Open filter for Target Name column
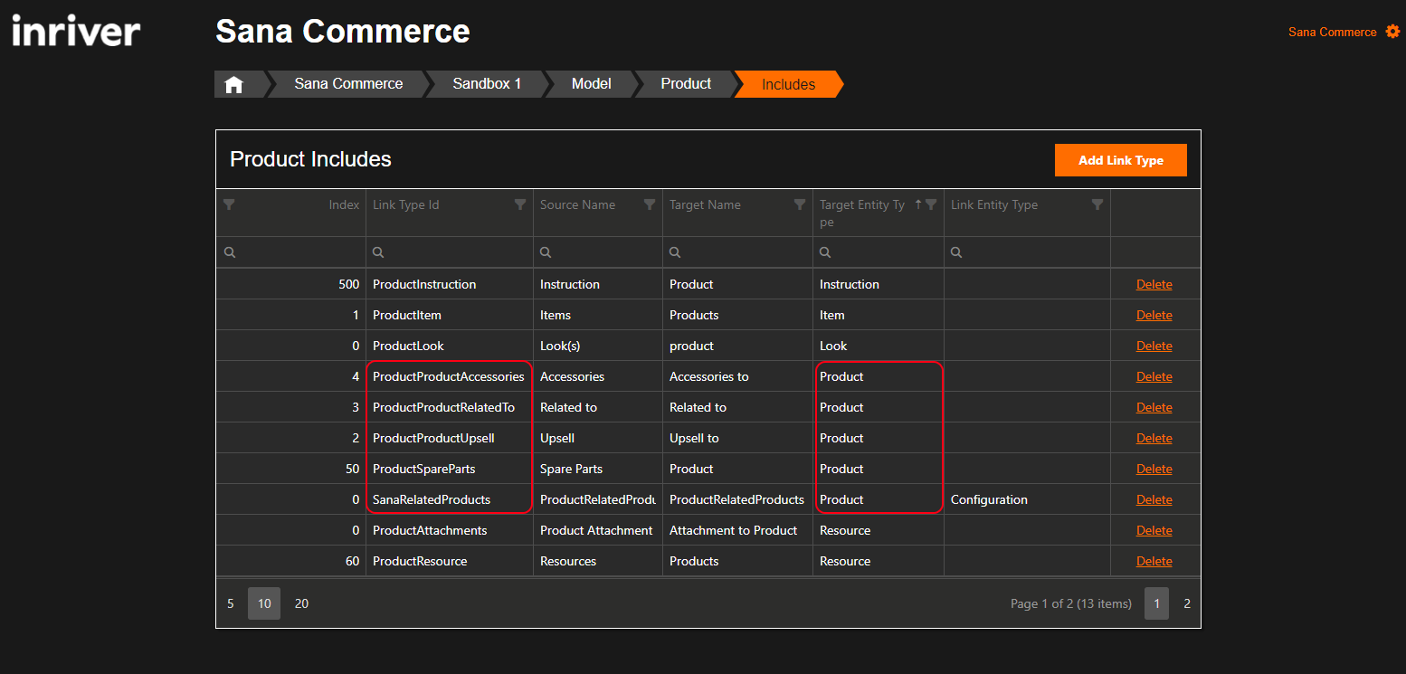Viewport: 1406px width, 674px height. point(800,204)
